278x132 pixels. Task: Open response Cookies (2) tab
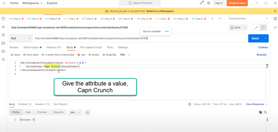pyautogui.click(x=25, y=104)
